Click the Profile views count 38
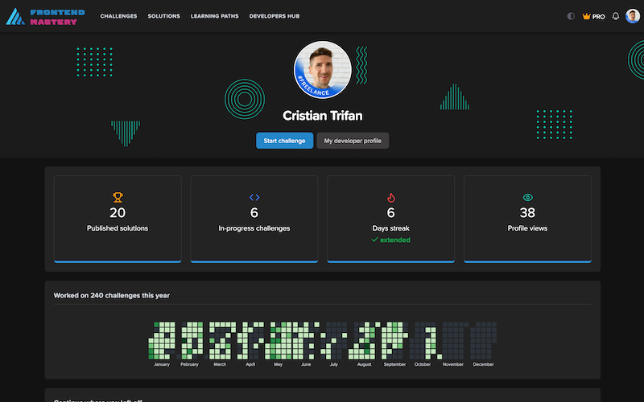644x402 pixels. [x=528, y=213]
